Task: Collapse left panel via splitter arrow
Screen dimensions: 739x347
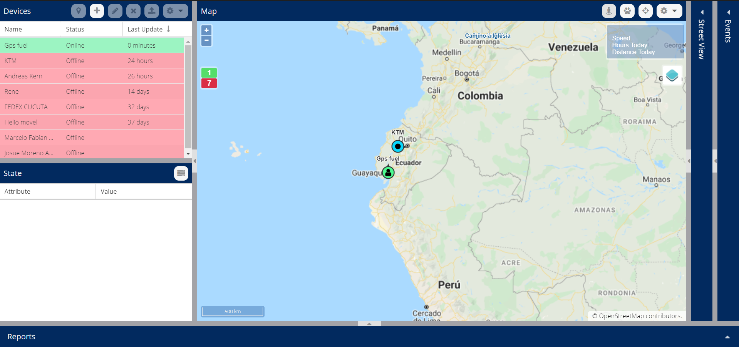Action: (194, 161)
